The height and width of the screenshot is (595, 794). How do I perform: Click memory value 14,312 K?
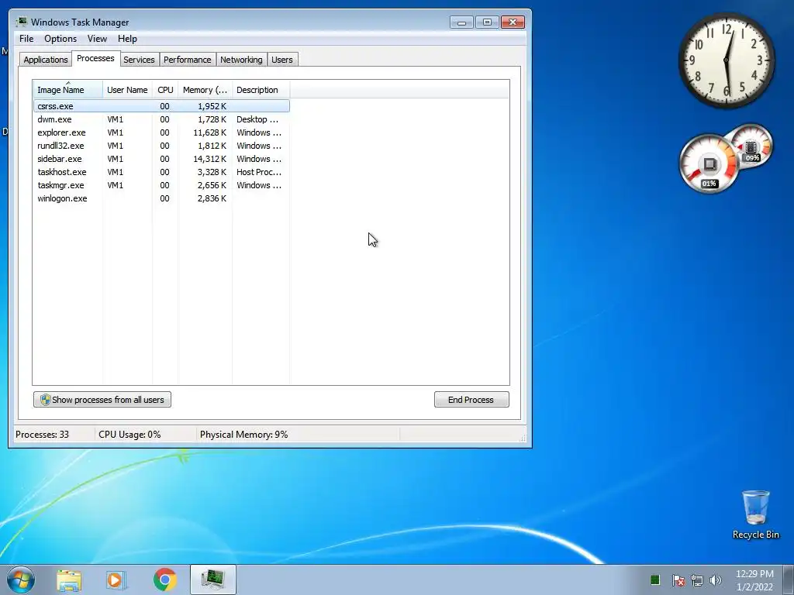point(209,159)
